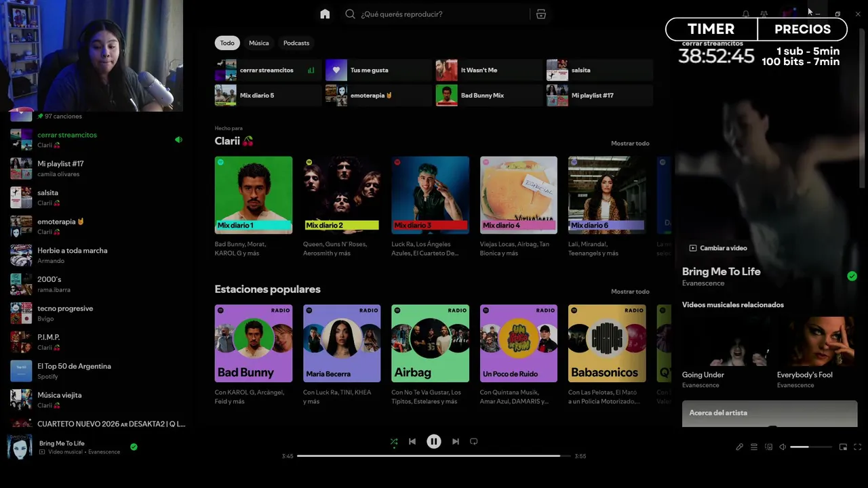Open cerrar streamcitos tile in top grid
This screenshot has height=488, width=868.
click(x=268, y=70)
